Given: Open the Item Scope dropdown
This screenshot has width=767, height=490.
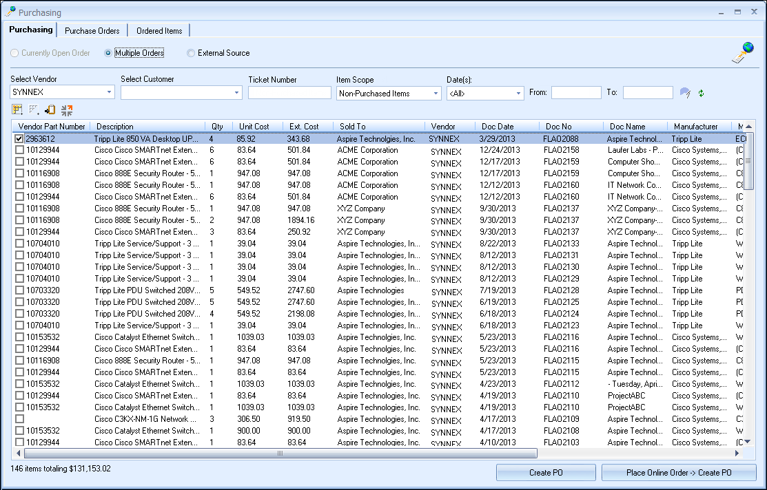Looking at the screenshot, I should pos(436,94).
